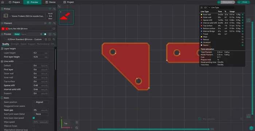Select plate 1 thumbnail
Screen dimensions: 255x131
[66, 17]
